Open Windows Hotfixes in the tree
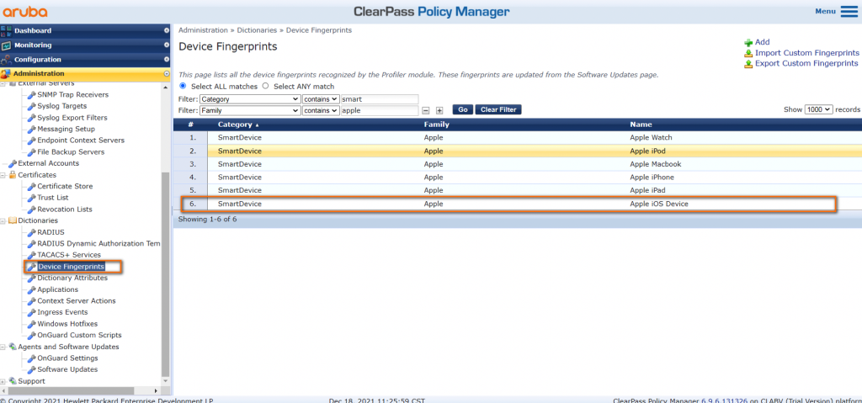The width and height of the screenshot is (862, 403). point(67,324)
